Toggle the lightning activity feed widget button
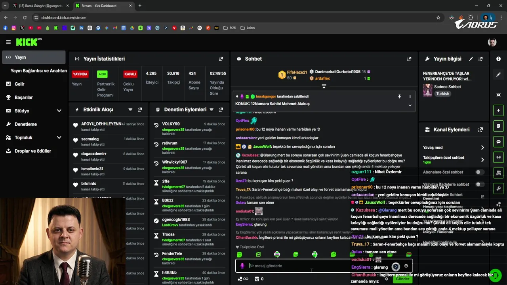 click(x=498, y=110)
